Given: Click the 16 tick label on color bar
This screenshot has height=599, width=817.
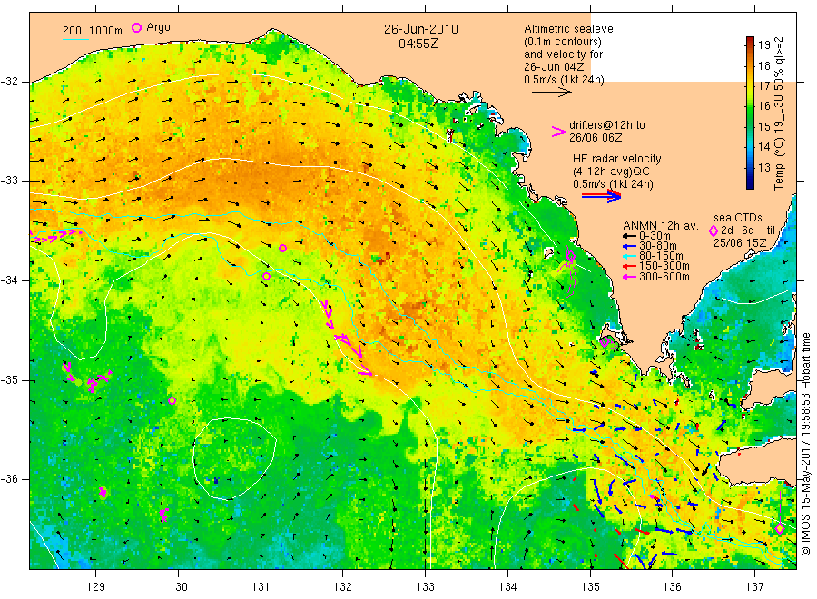Looking at the screenshot, I should [x=764, y=106].
